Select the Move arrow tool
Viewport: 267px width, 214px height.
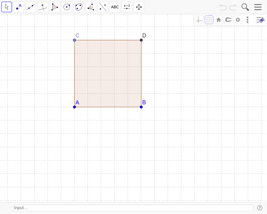(7, 7)
